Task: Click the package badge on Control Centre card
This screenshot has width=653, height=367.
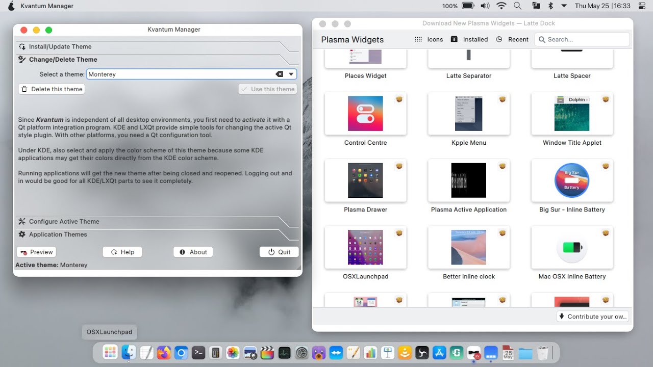Action: point(399,99)
